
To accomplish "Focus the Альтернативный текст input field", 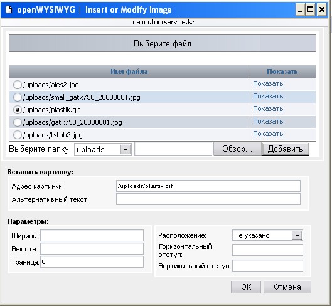I will (x=208, y=199).
